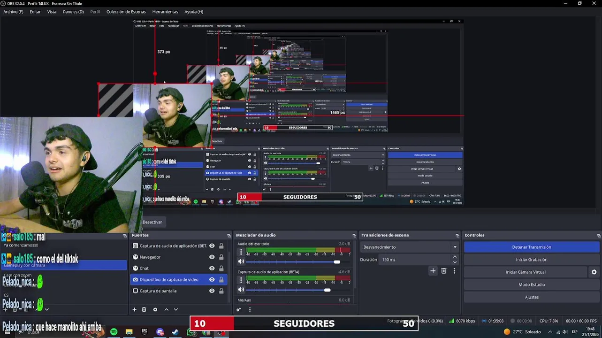Undock the Fuentes panel with its float icon
The height and width of the screenshot is (338, 602).
coord(229,235)
